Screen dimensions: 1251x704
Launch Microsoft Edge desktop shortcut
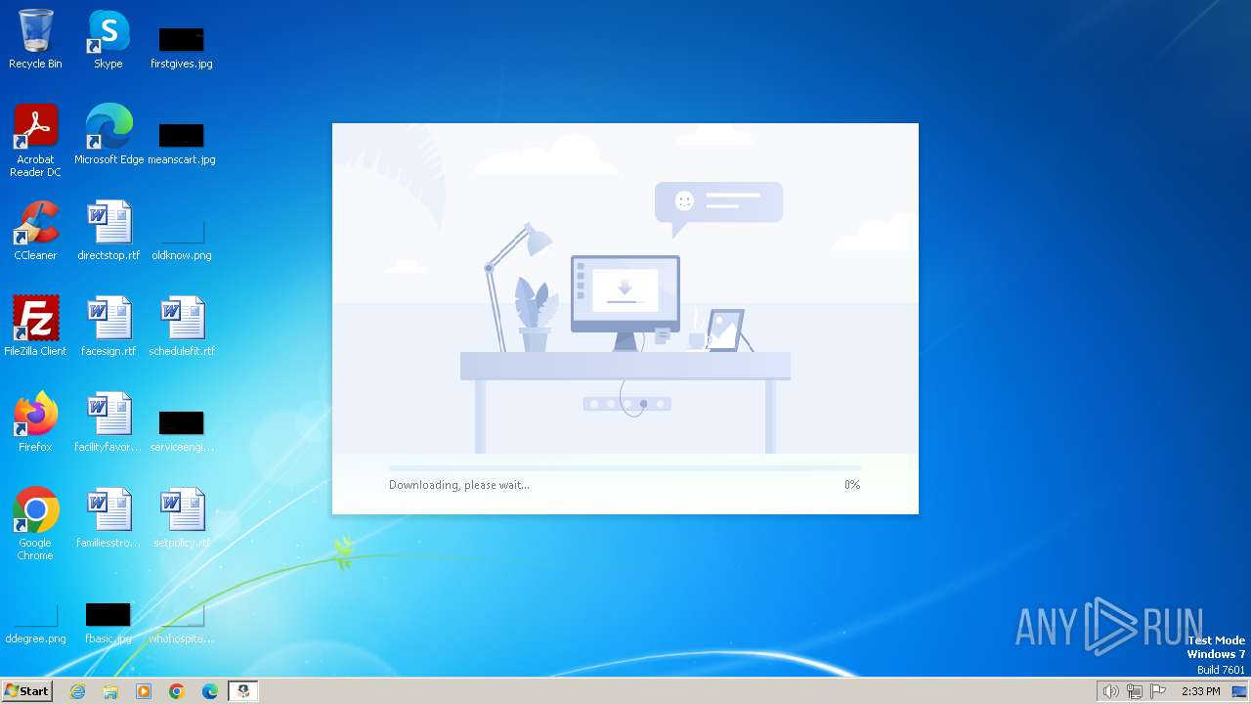[108, 135]
